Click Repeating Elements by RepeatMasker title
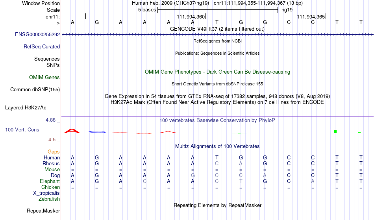Viewport: 374px width, 220px height. 218,205
